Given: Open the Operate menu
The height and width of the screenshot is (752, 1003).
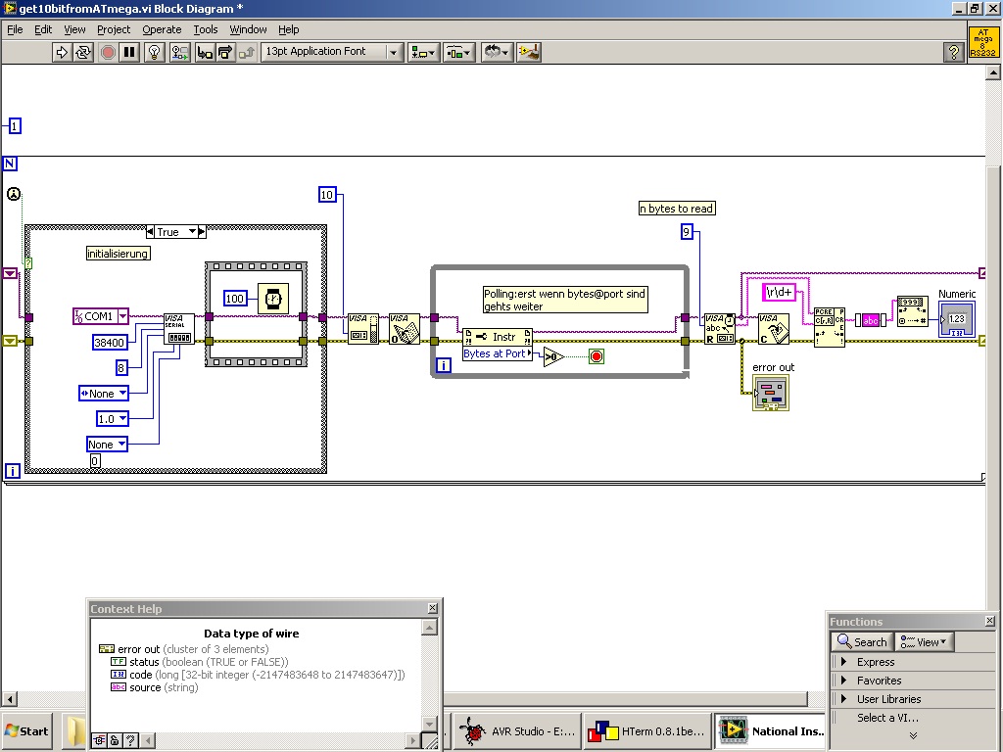Looking at the screenshot, I should (x=162, y=29).
